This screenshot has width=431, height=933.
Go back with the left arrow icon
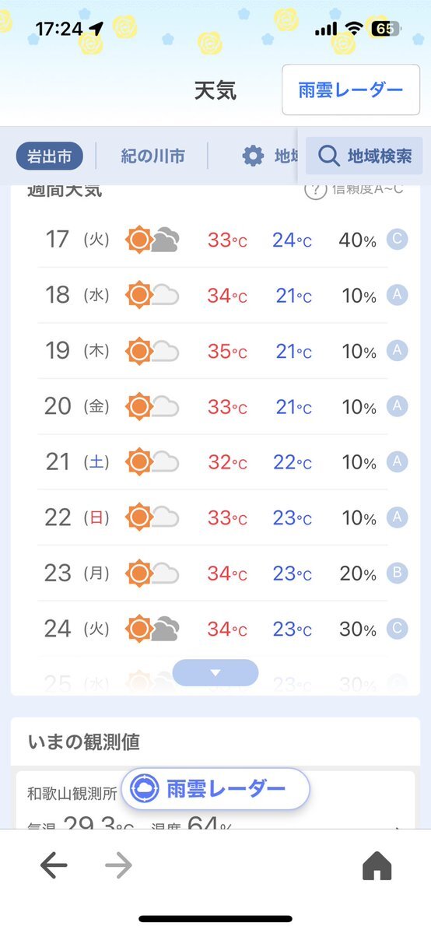54,866
